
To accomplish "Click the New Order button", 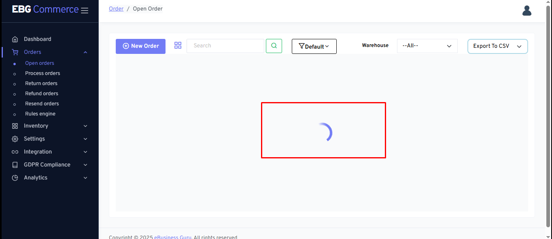I will tap(140, 46).
